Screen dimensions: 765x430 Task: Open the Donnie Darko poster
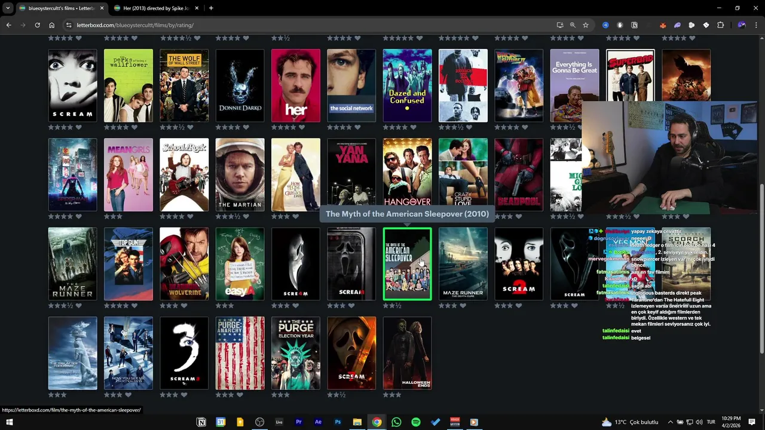[x=240, y=85]
